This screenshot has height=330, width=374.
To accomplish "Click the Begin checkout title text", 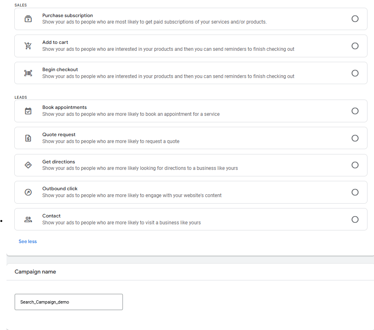I will [60, 69].
